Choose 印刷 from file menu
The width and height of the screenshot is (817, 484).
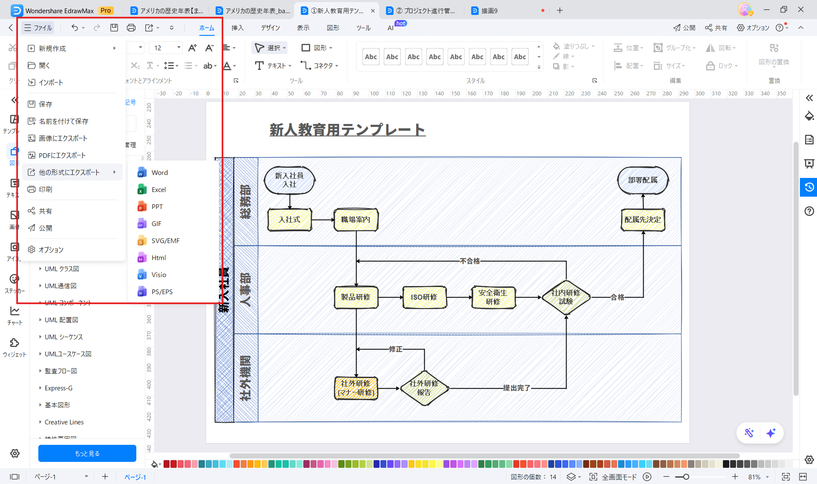click(72, 189)
